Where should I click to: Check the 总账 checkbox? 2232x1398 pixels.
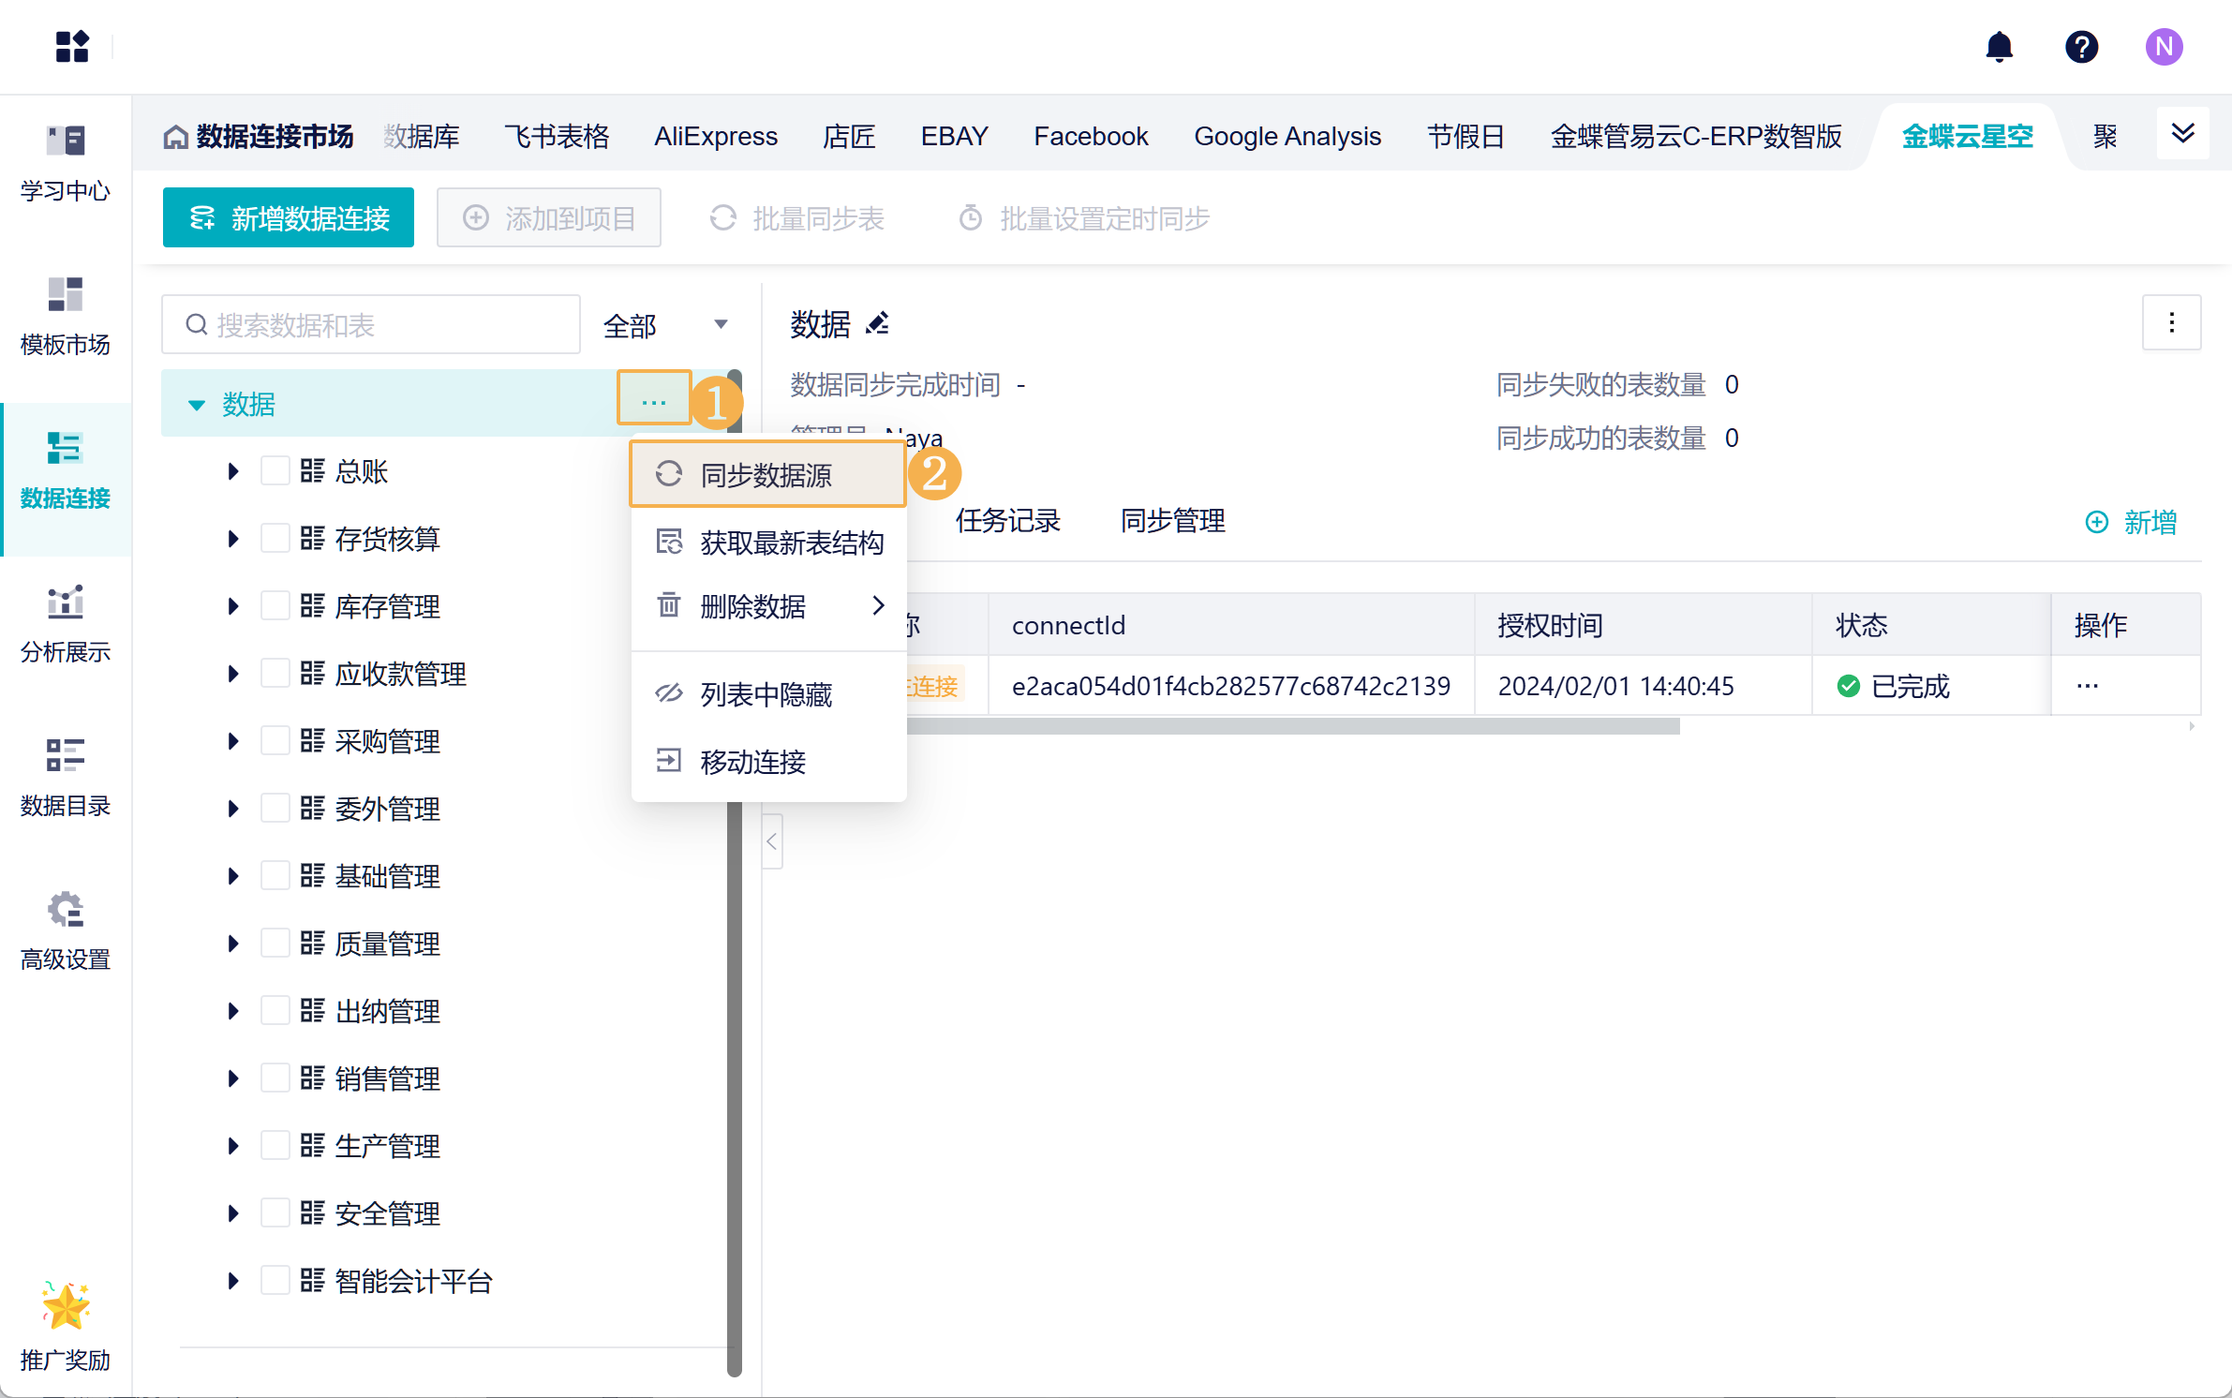(275, 470)
